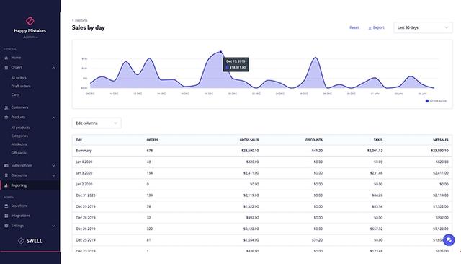461x264 pixels.
Task: Click the Jan 3 2020 row
Action: pos(262,173)
